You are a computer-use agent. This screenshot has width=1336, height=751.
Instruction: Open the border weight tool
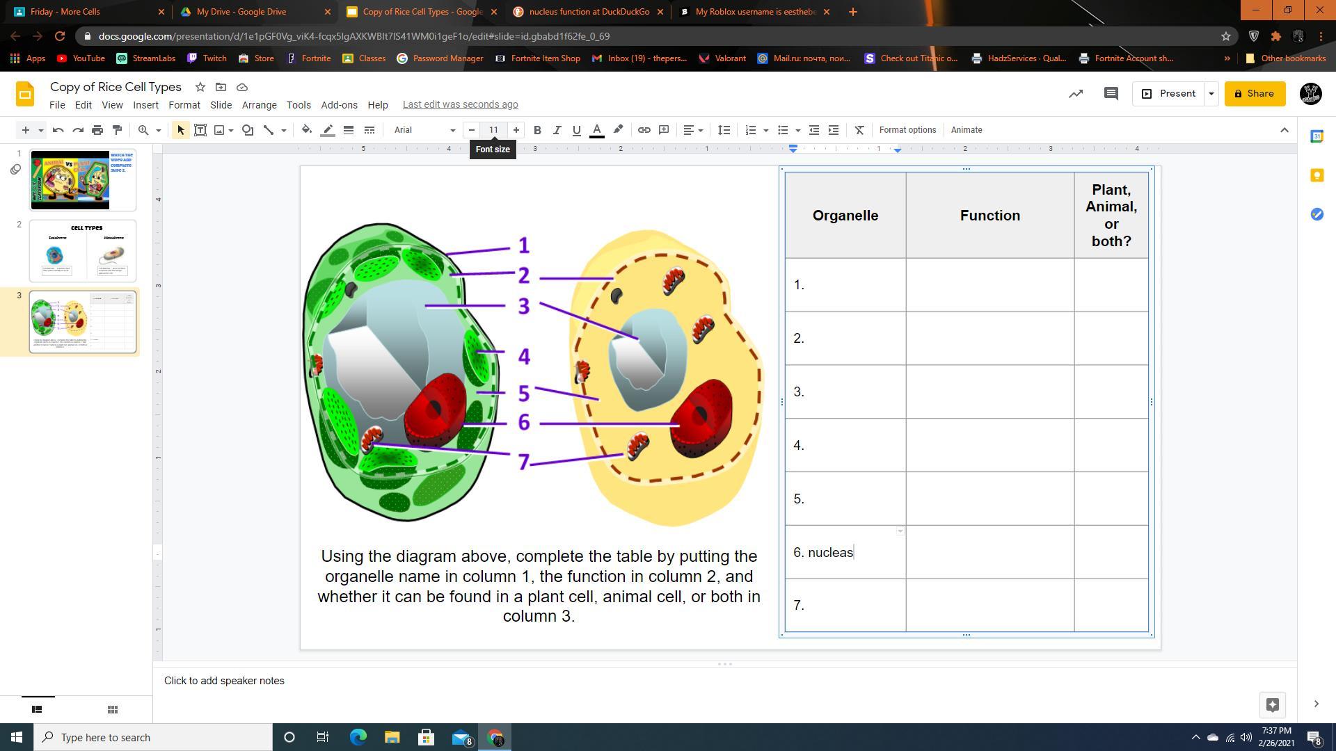(x=349, y=130)
